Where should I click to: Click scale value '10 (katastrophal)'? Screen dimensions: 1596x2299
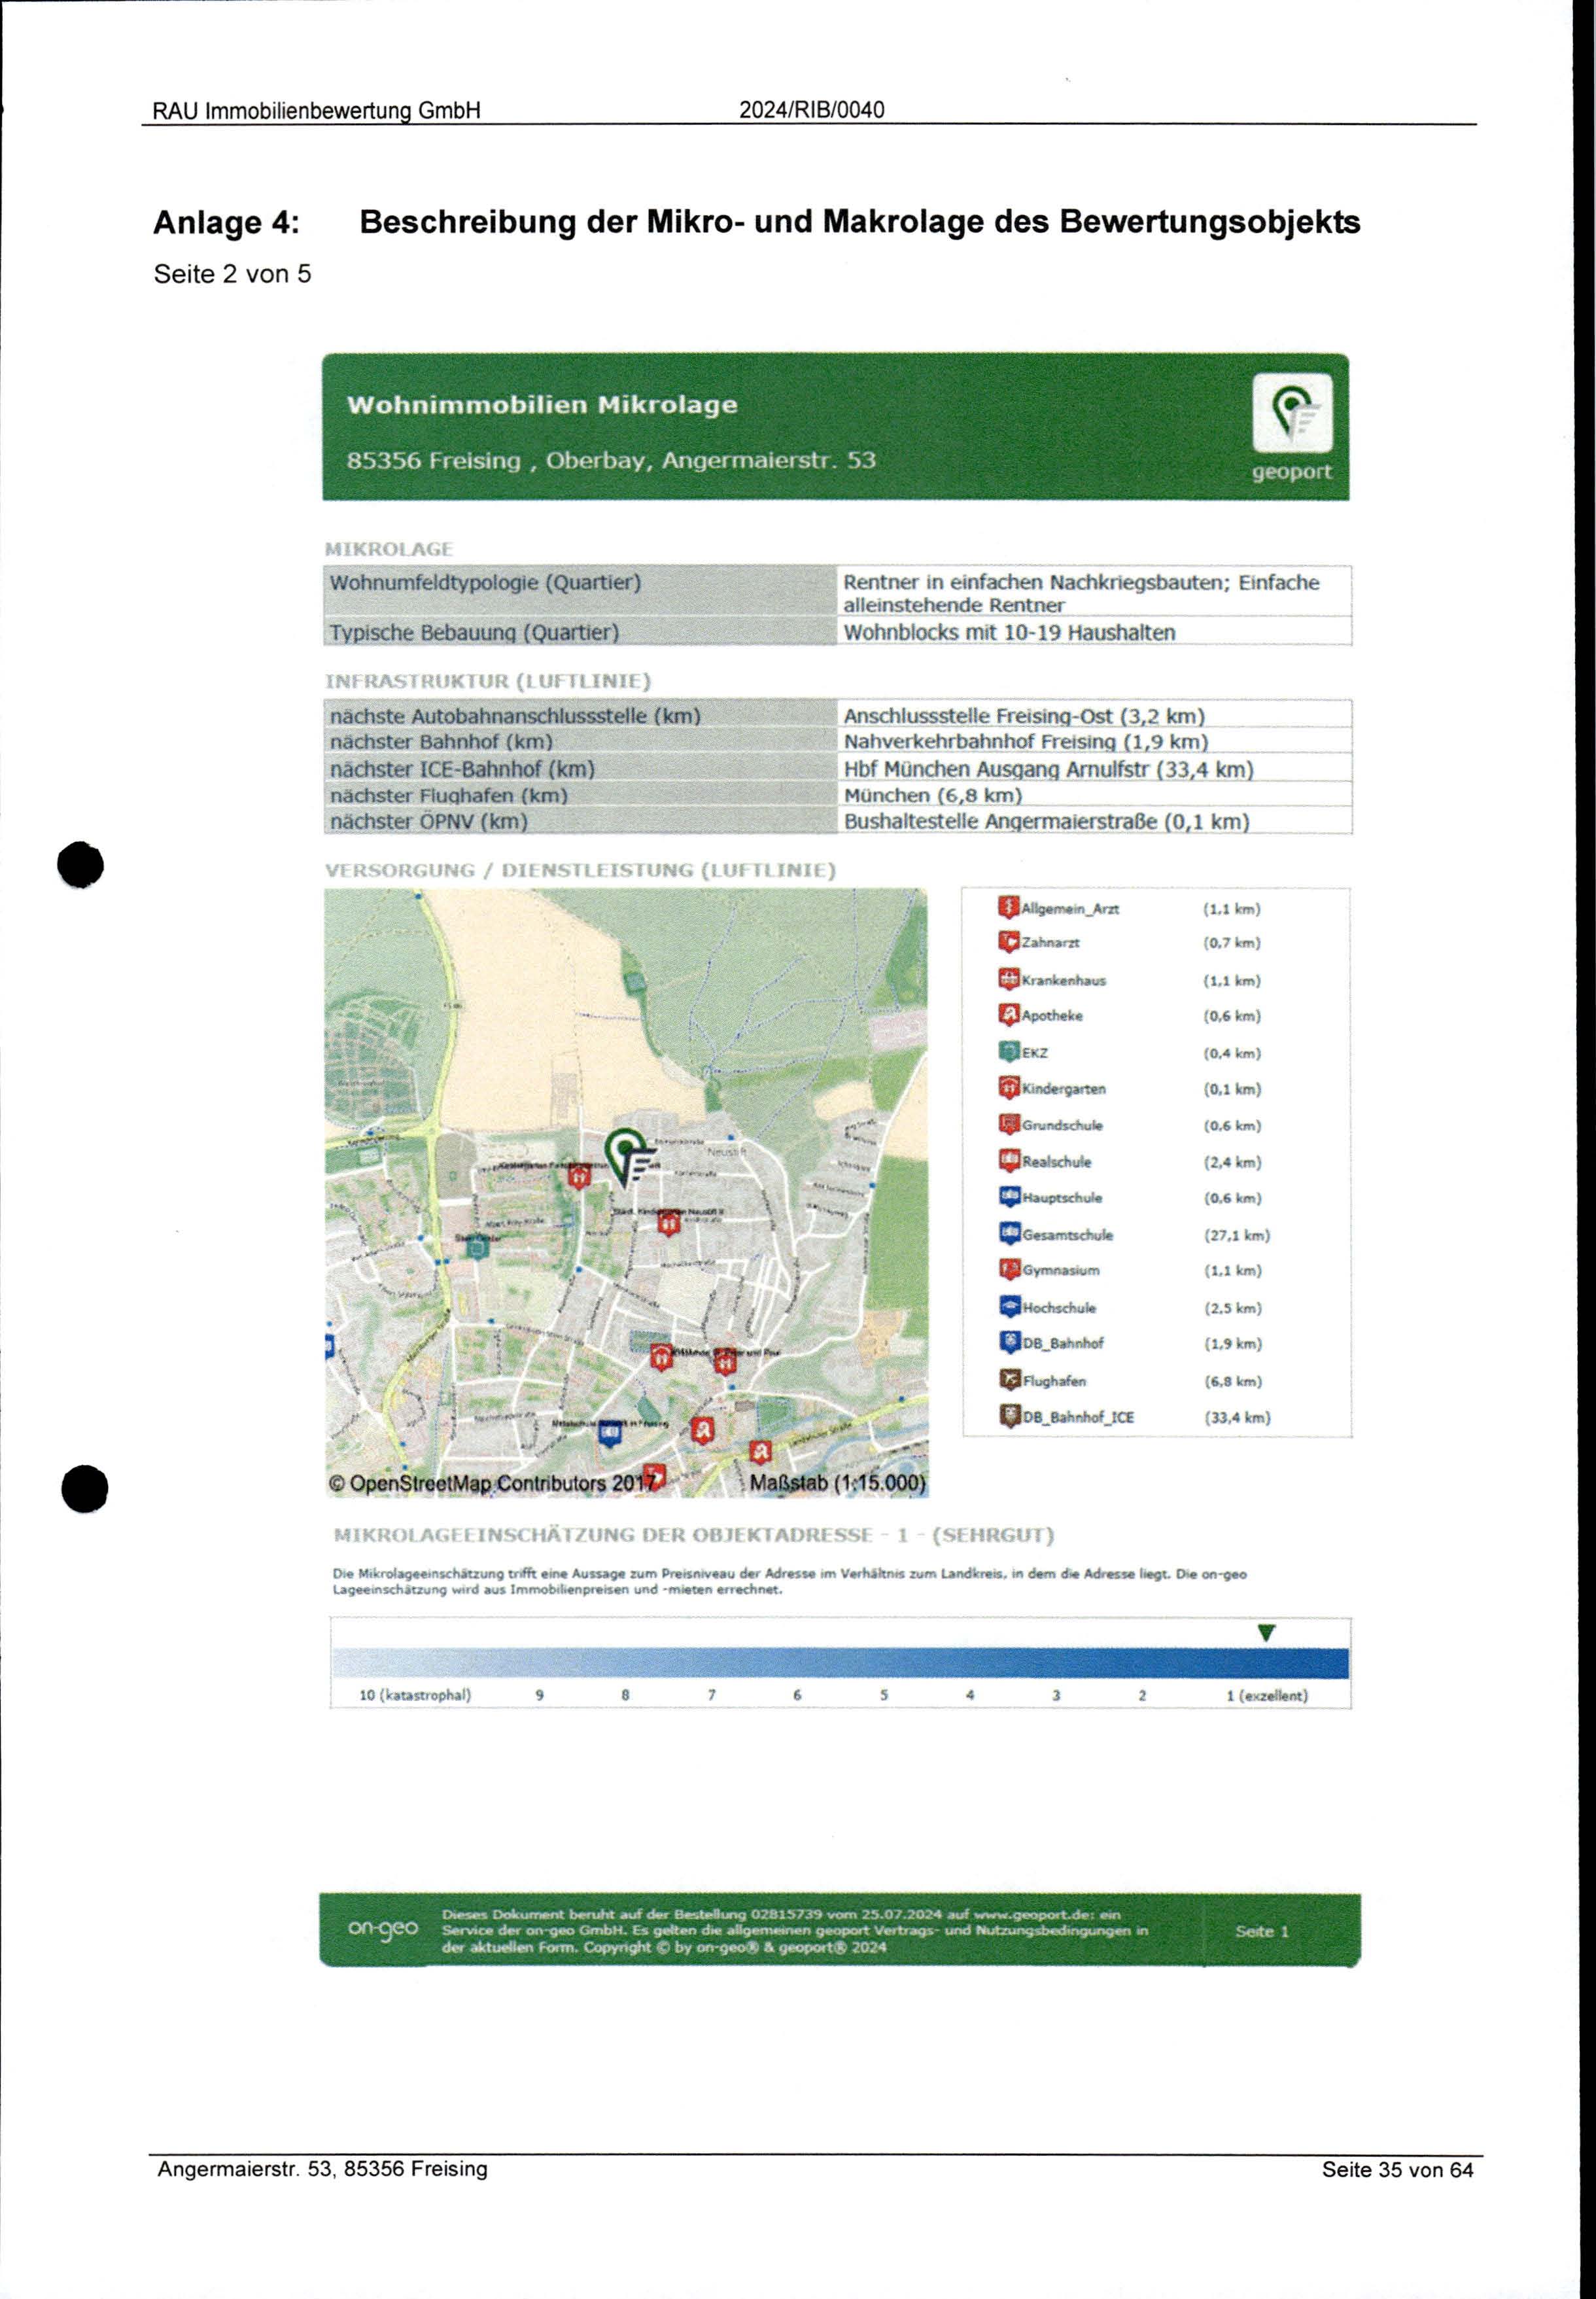point(415,1695)
